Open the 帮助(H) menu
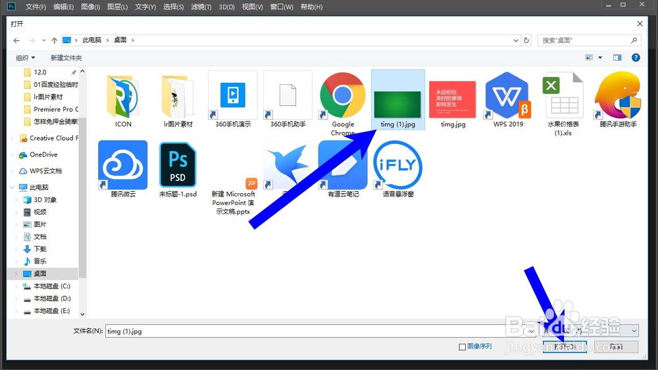Screen dimensions: 658x370 (x=311, y=7)
